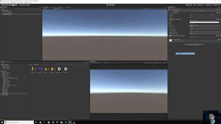Open the Sprite Renderer Color swatch
Image resolution: width=221 pixels, height=124 pixels.
click(x=204, y=22)
